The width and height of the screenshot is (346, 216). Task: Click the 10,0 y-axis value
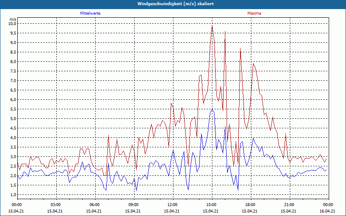pyautogui.click(x=13, y=24)
